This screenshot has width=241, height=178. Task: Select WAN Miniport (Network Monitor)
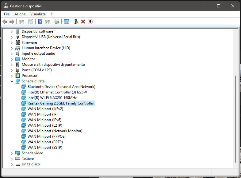pyautogui.click(x=55, y=131)
